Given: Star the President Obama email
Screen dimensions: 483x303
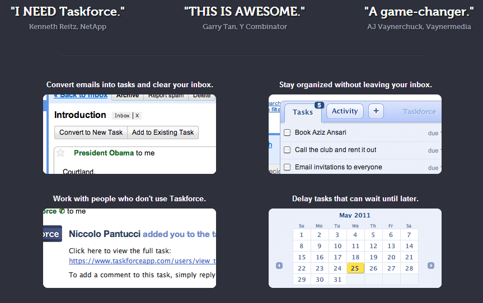Looking at the screenshot, I should coord(61,153).
